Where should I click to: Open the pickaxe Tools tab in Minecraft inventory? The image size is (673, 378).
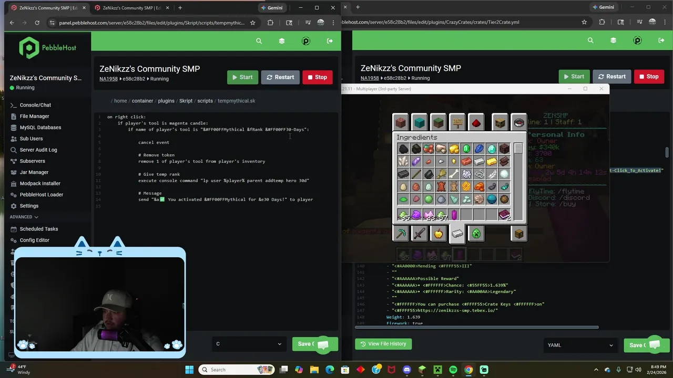click(401, 234)
